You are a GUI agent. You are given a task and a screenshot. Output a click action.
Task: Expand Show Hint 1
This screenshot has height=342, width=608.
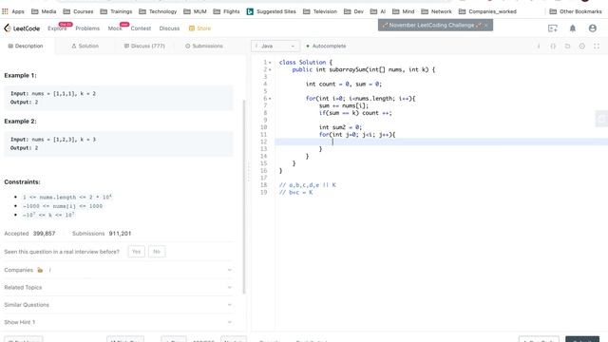pos(119,322)
